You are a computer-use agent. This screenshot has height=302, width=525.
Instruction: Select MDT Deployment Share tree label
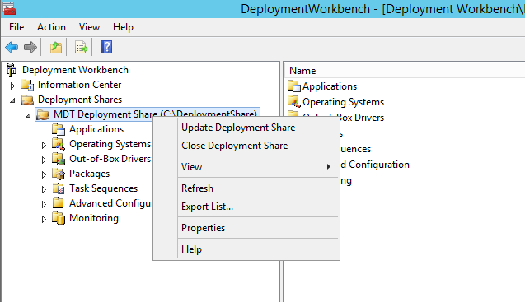click(155, 114)
